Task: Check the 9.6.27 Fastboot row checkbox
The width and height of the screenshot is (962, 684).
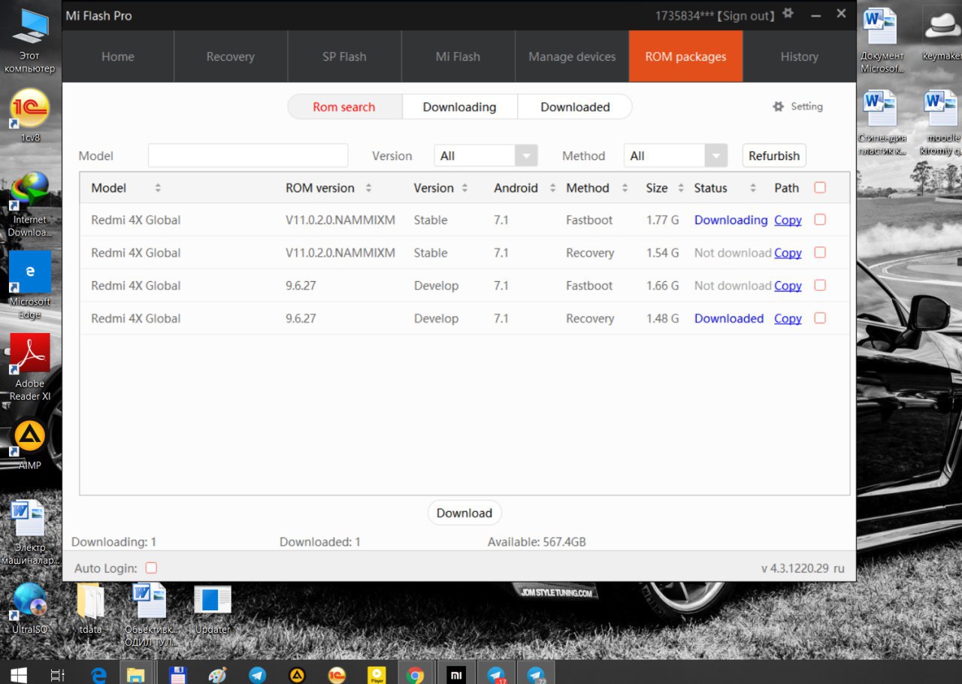Action: (820, 285)
